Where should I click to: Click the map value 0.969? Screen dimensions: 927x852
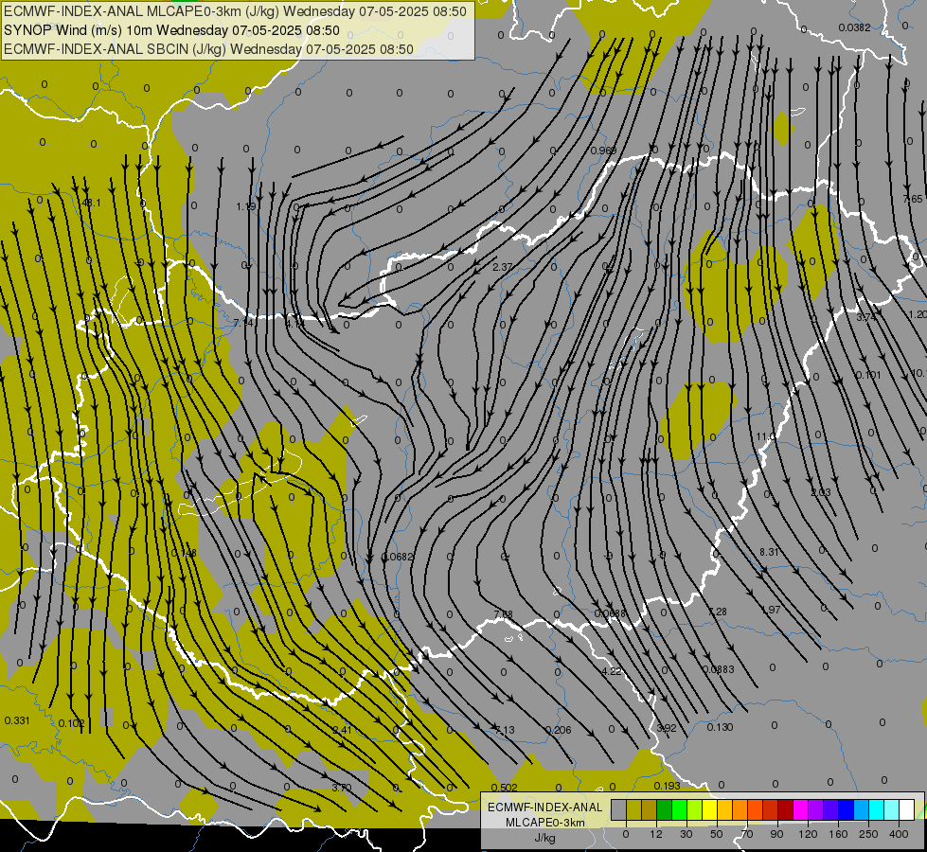[x=603, y=151]
